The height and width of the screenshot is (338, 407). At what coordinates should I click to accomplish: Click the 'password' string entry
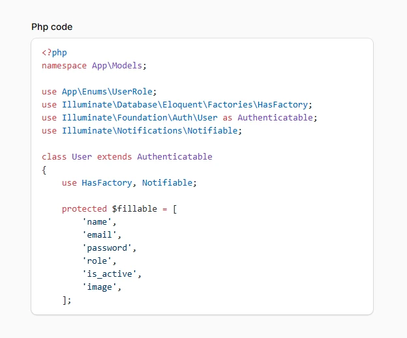(x=109, y=248)
